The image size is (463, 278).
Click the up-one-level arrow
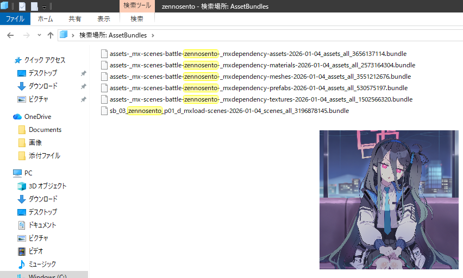tap(51, 35)
